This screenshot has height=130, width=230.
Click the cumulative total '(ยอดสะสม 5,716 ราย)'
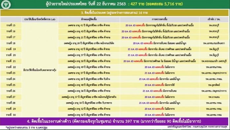coord(165,4)
